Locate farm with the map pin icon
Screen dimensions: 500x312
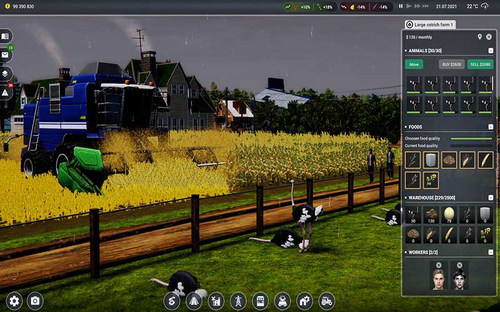479,37
